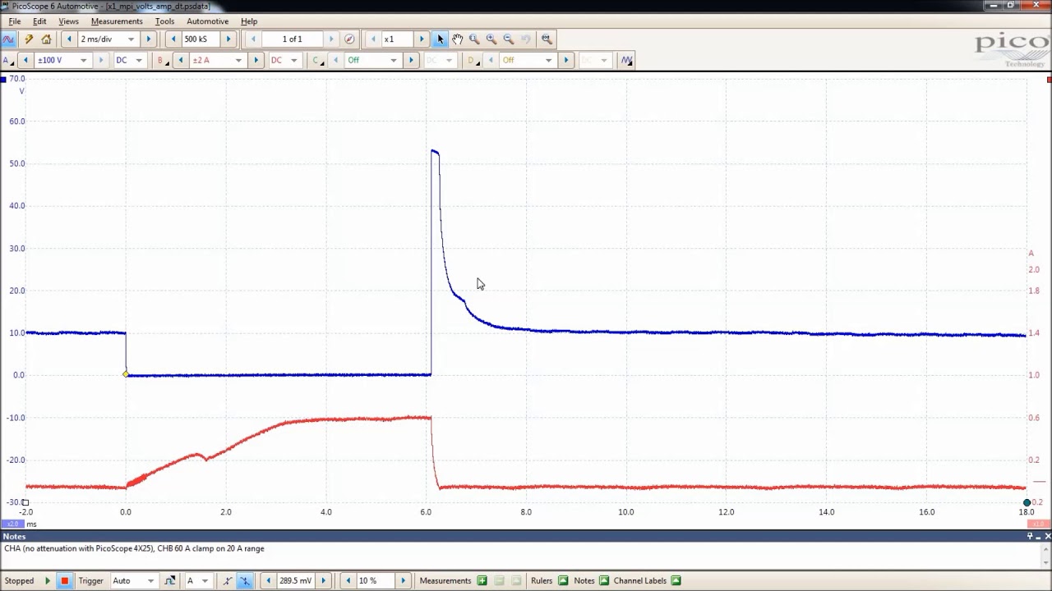
Task: Open the File menu
Action: 15,21
